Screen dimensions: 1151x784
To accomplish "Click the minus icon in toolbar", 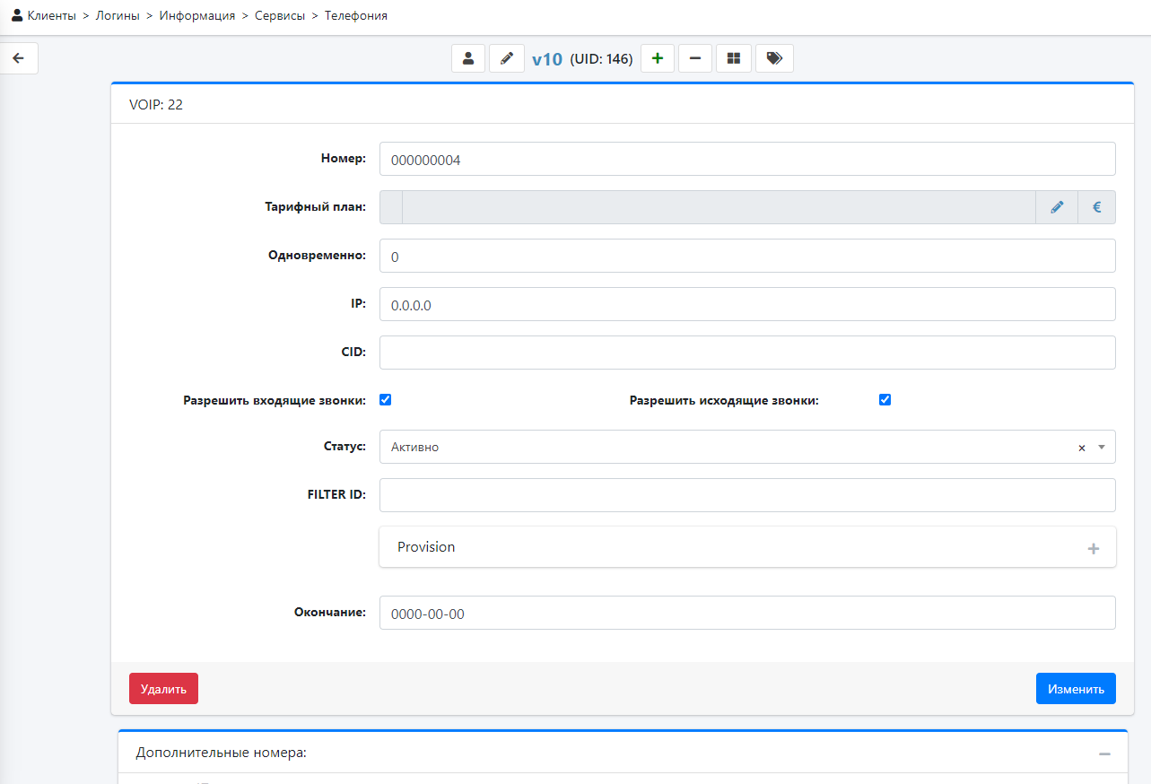I will point(695,59).
